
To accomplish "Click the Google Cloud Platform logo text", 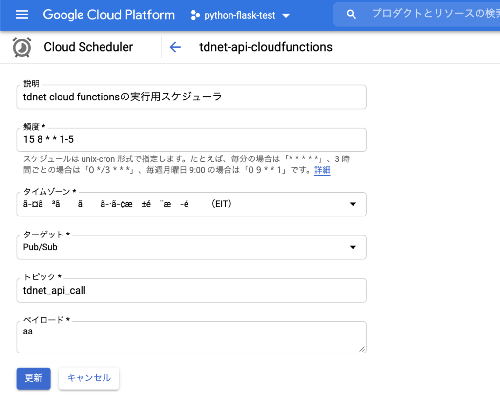I will 109,15.
